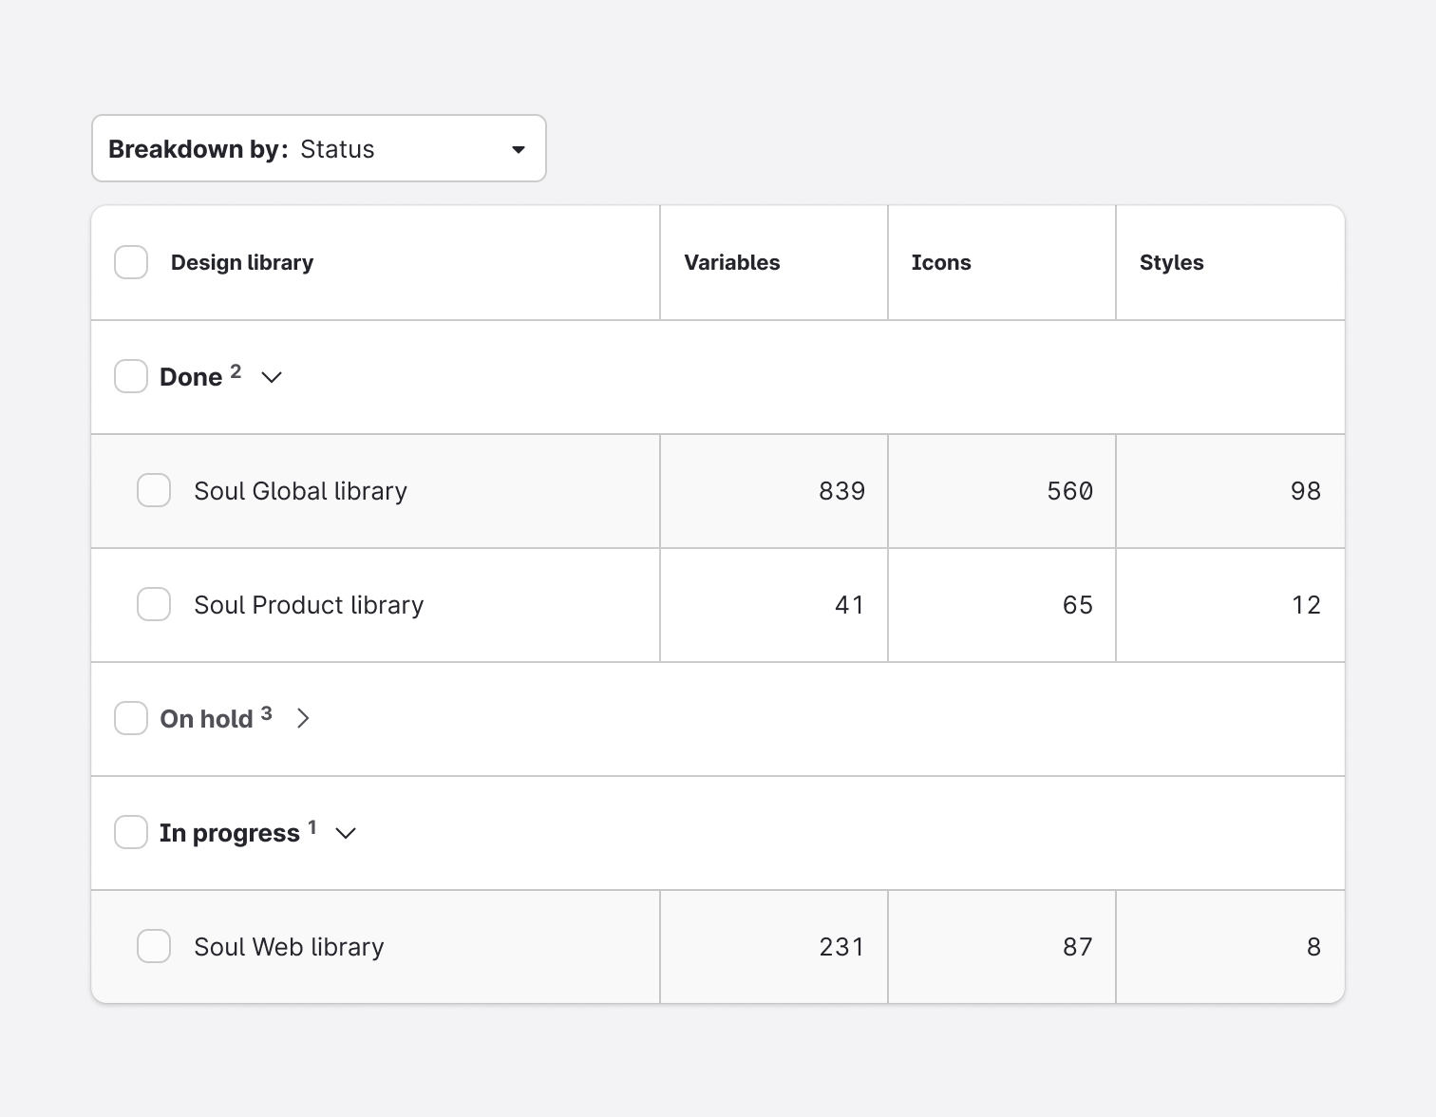1436x1117 pixels.
Task: Collapse the Done group chevron
Action: (x=272, y=377)
